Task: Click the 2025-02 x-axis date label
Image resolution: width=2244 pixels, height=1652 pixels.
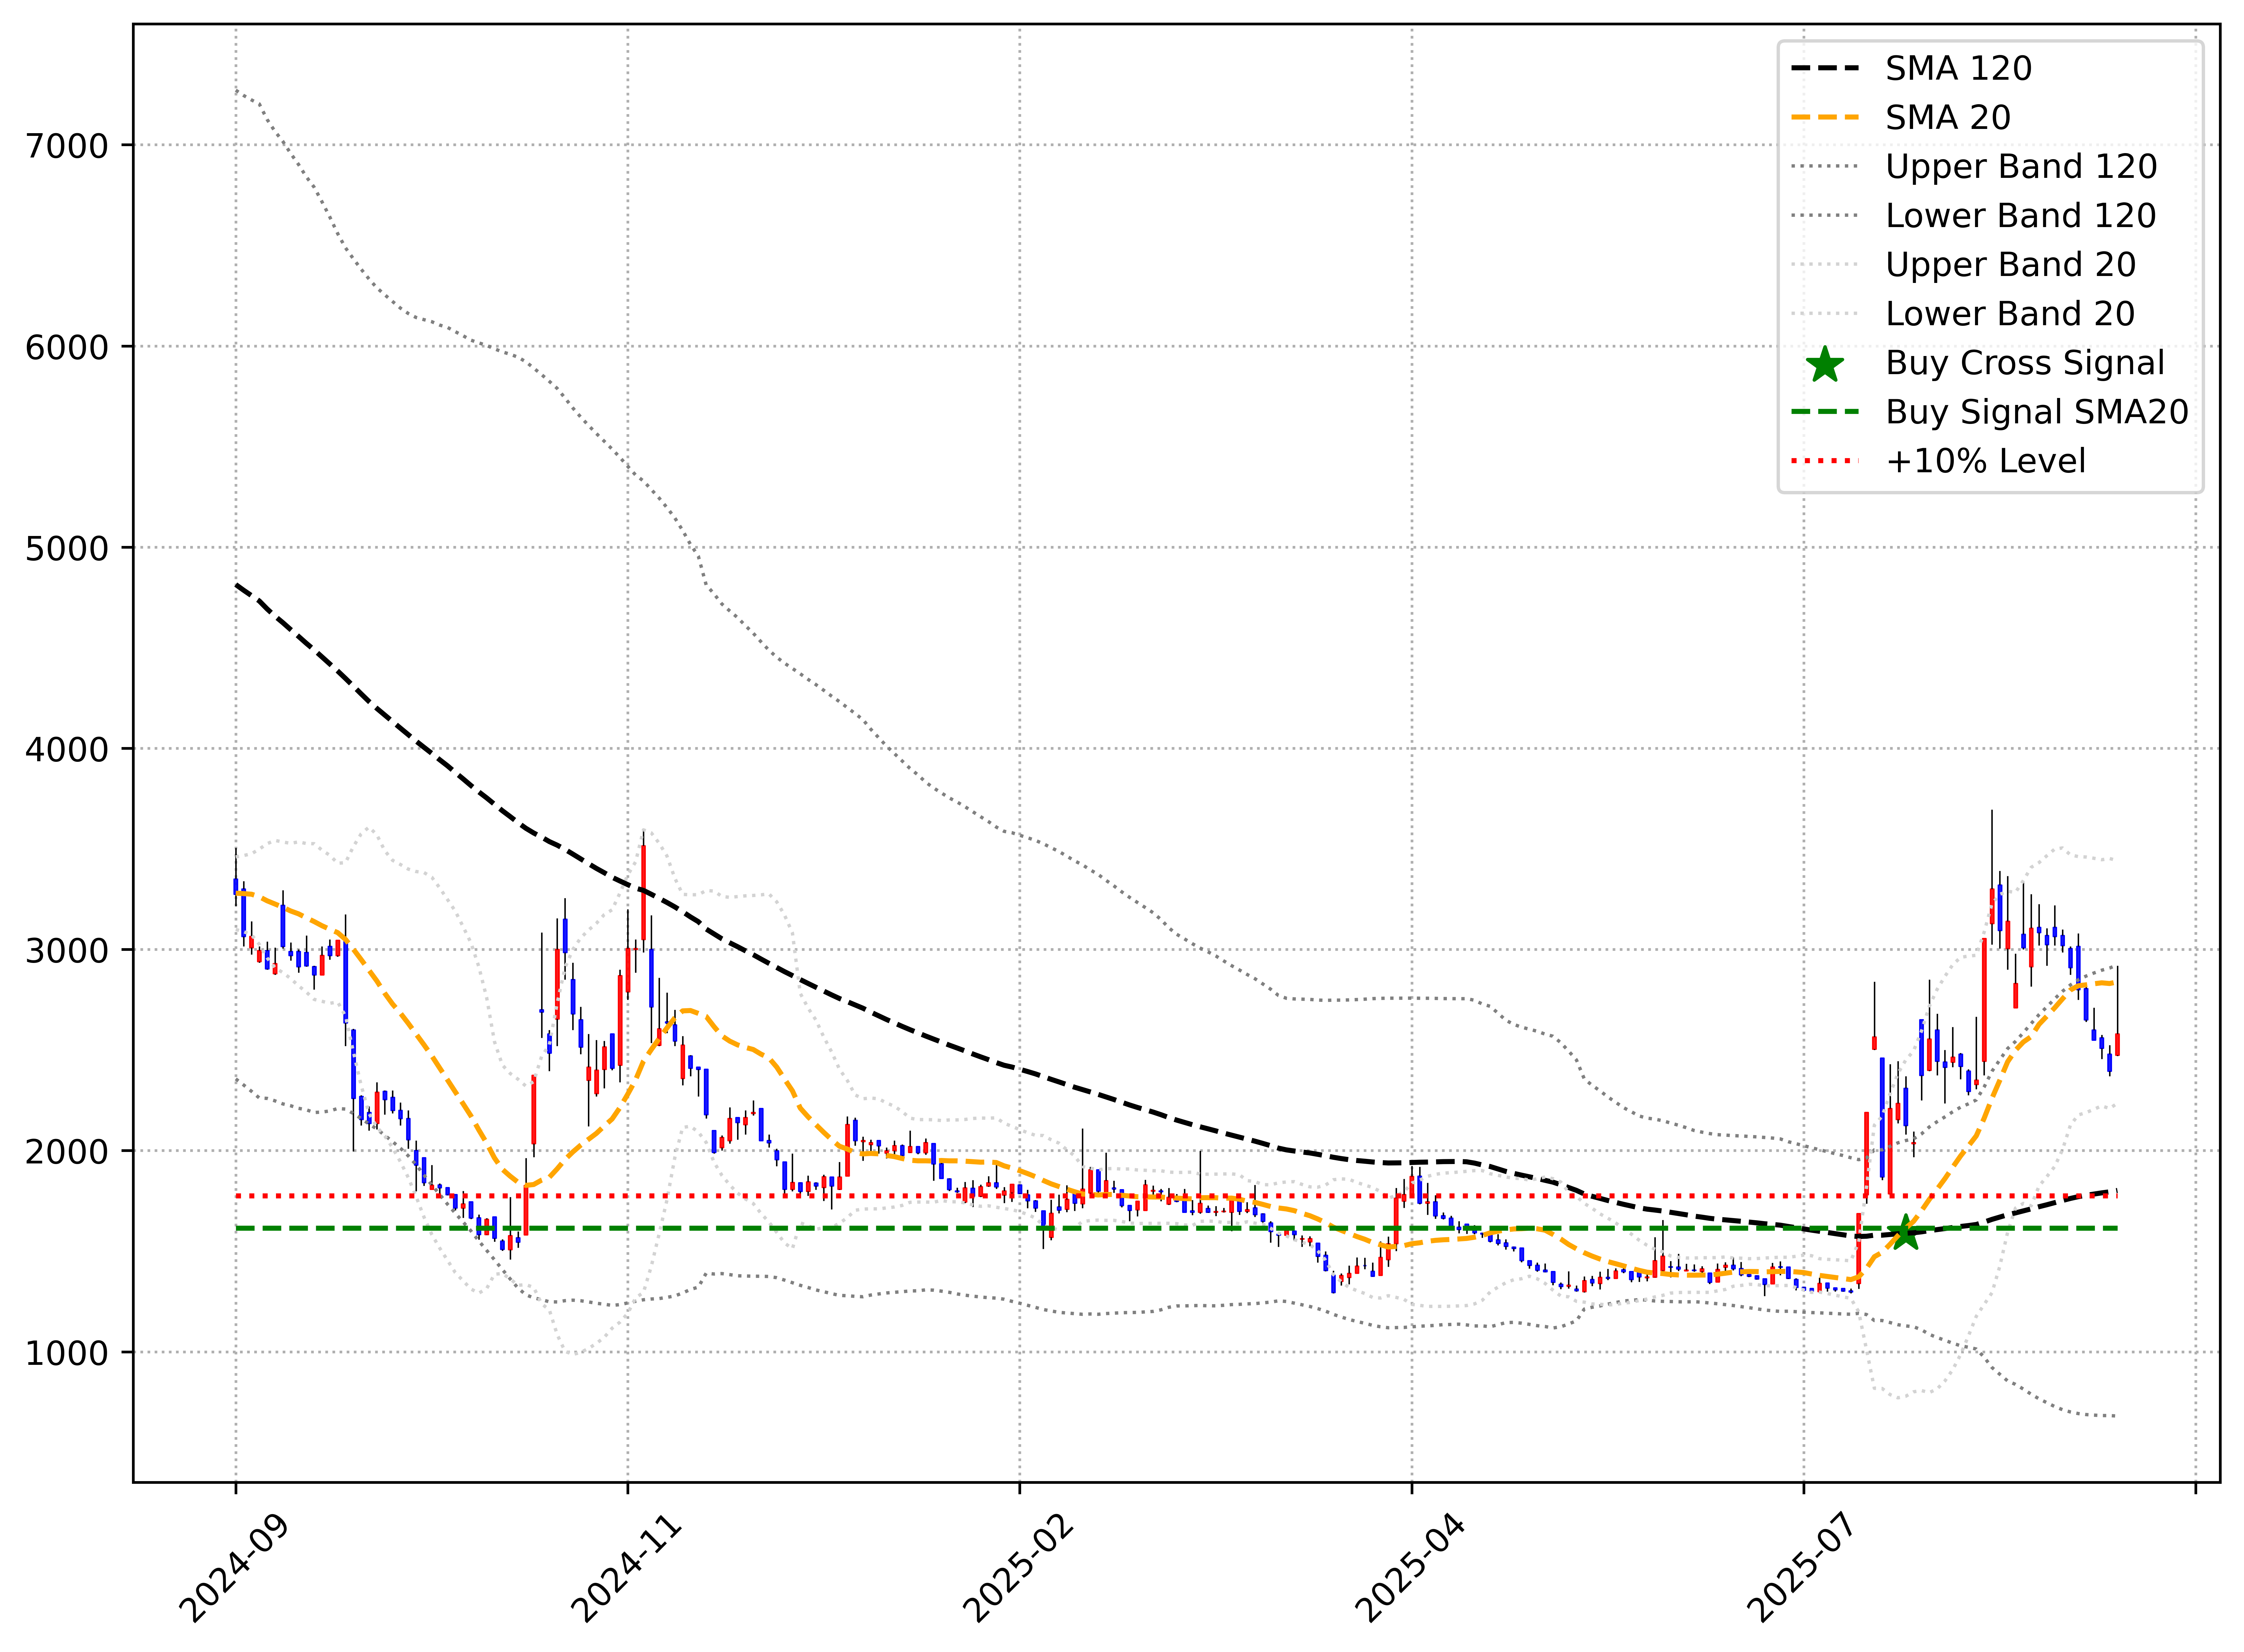Action: tap(1018, 1568)
